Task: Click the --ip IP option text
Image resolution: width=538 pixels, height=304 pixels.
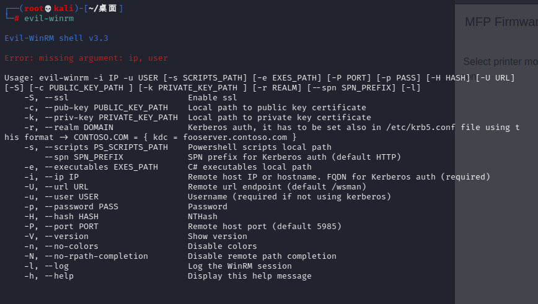Action: coord(51,177)
